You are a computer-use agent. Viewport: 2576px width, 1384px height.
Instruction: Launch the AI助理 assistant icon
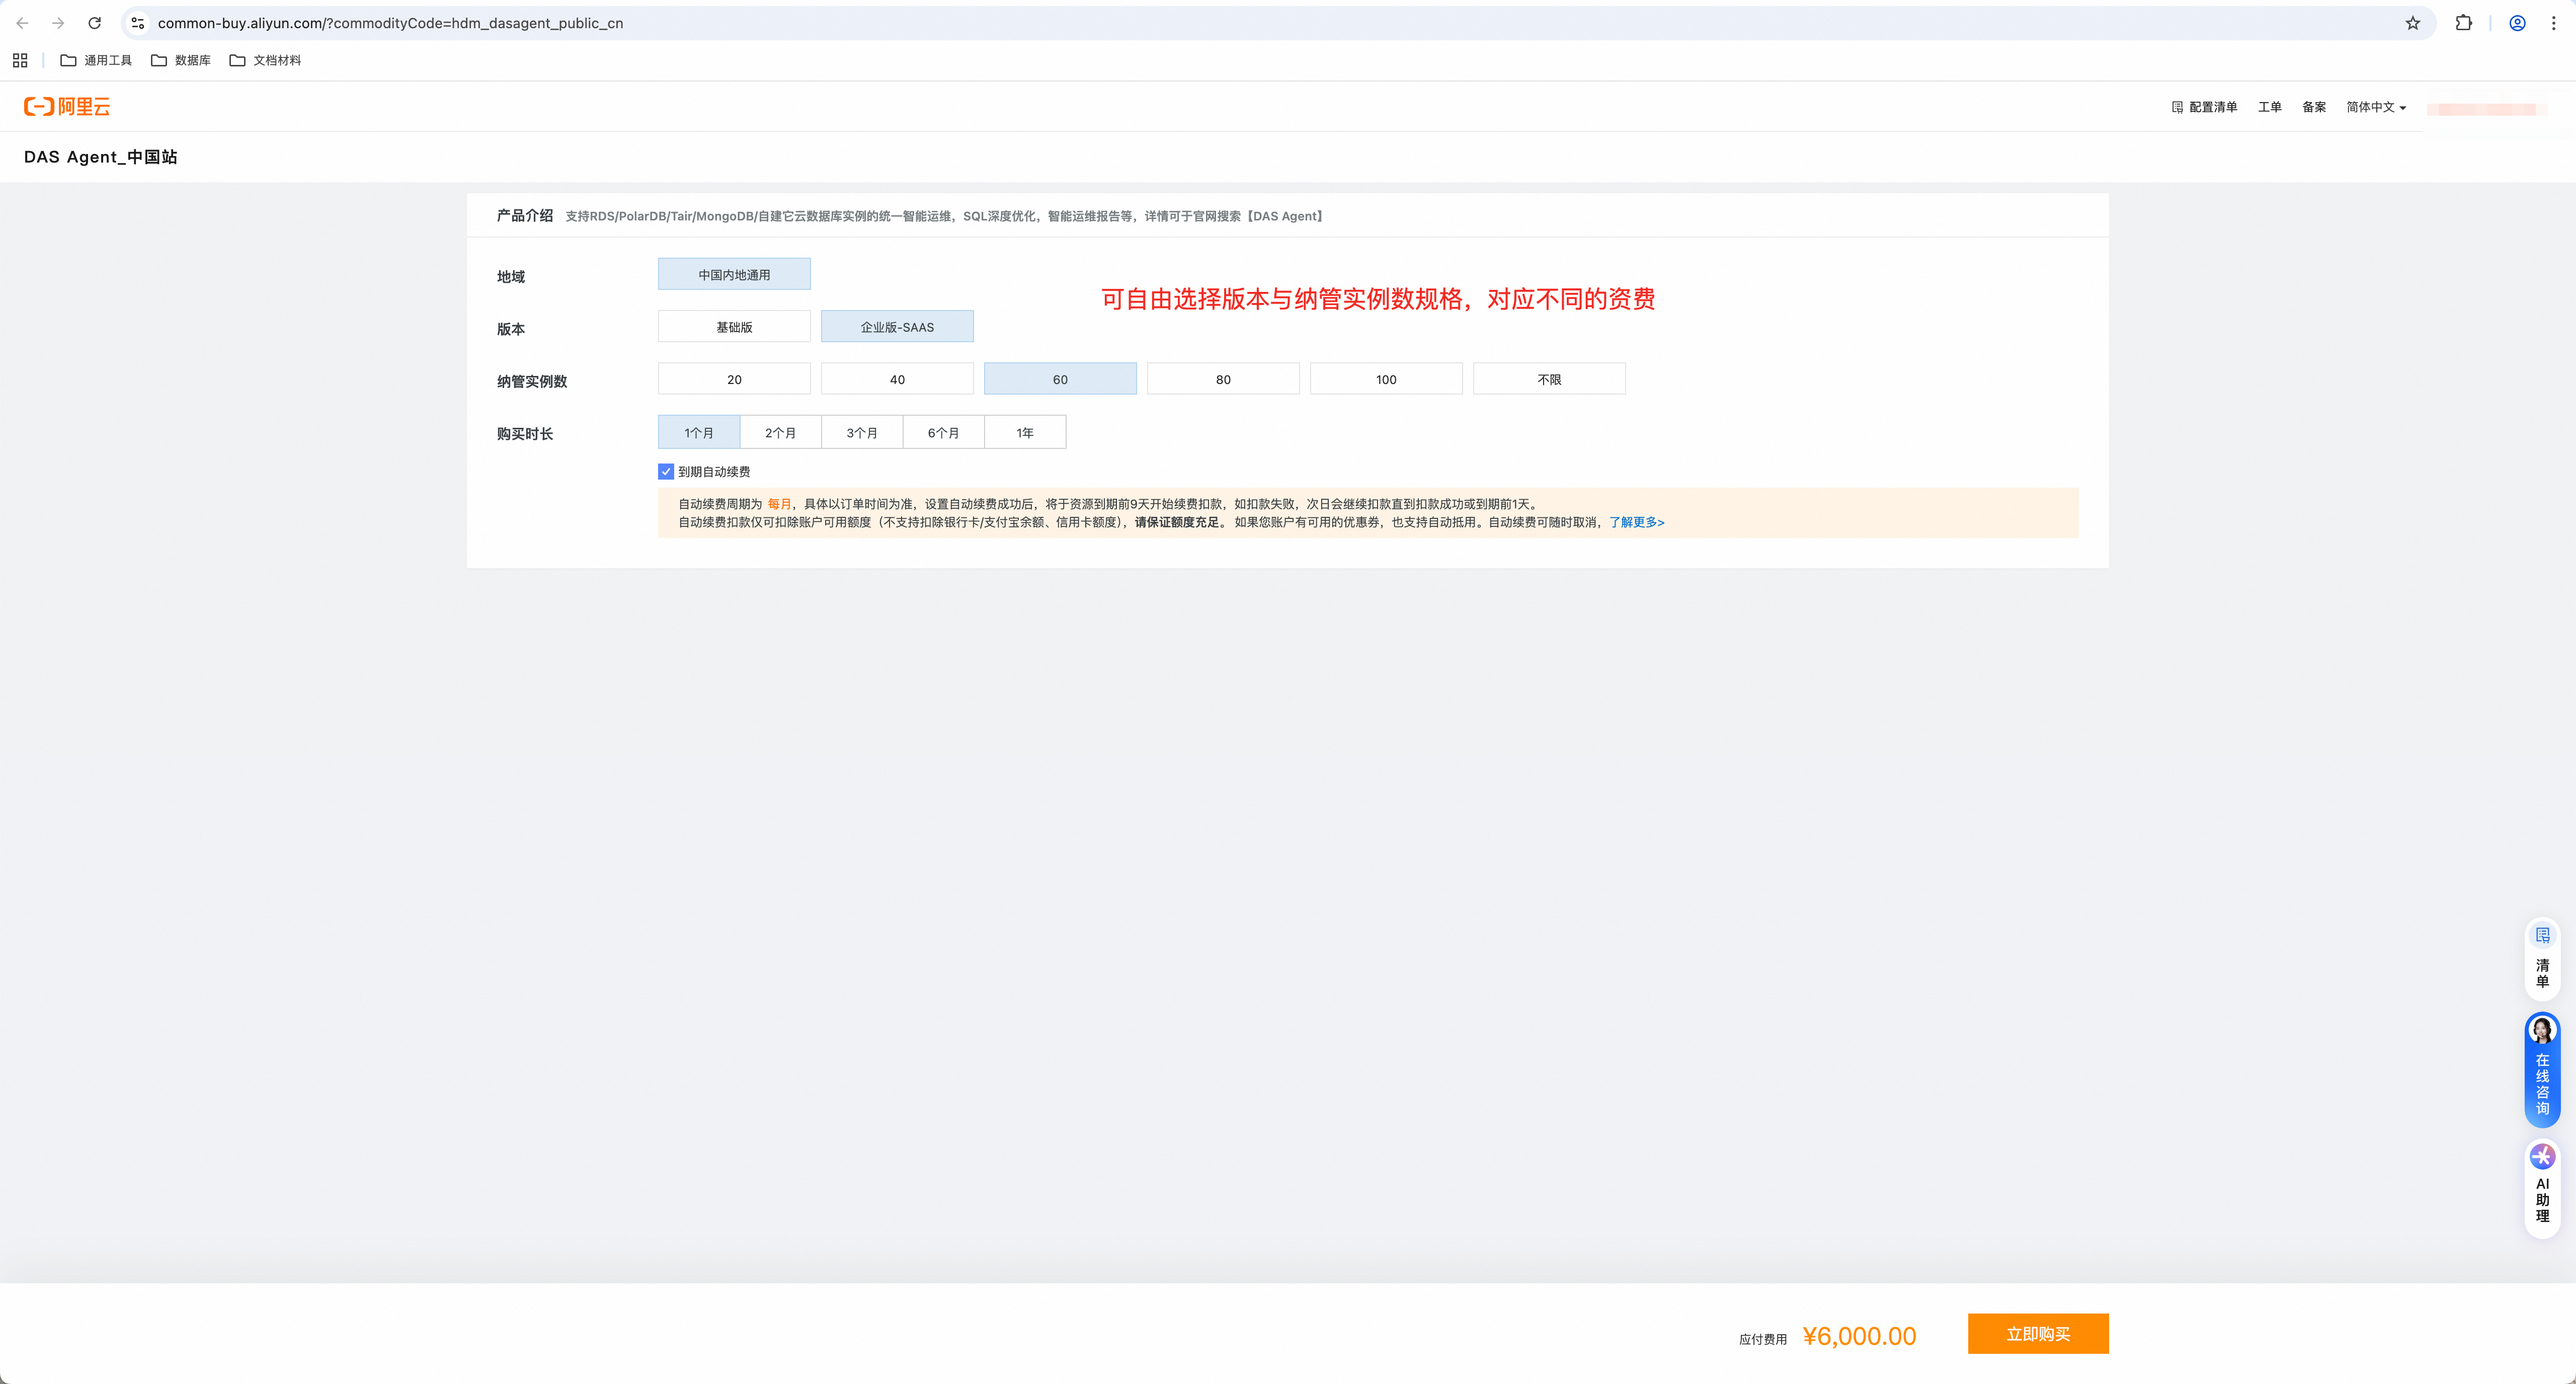(x=2542, y=1187)
